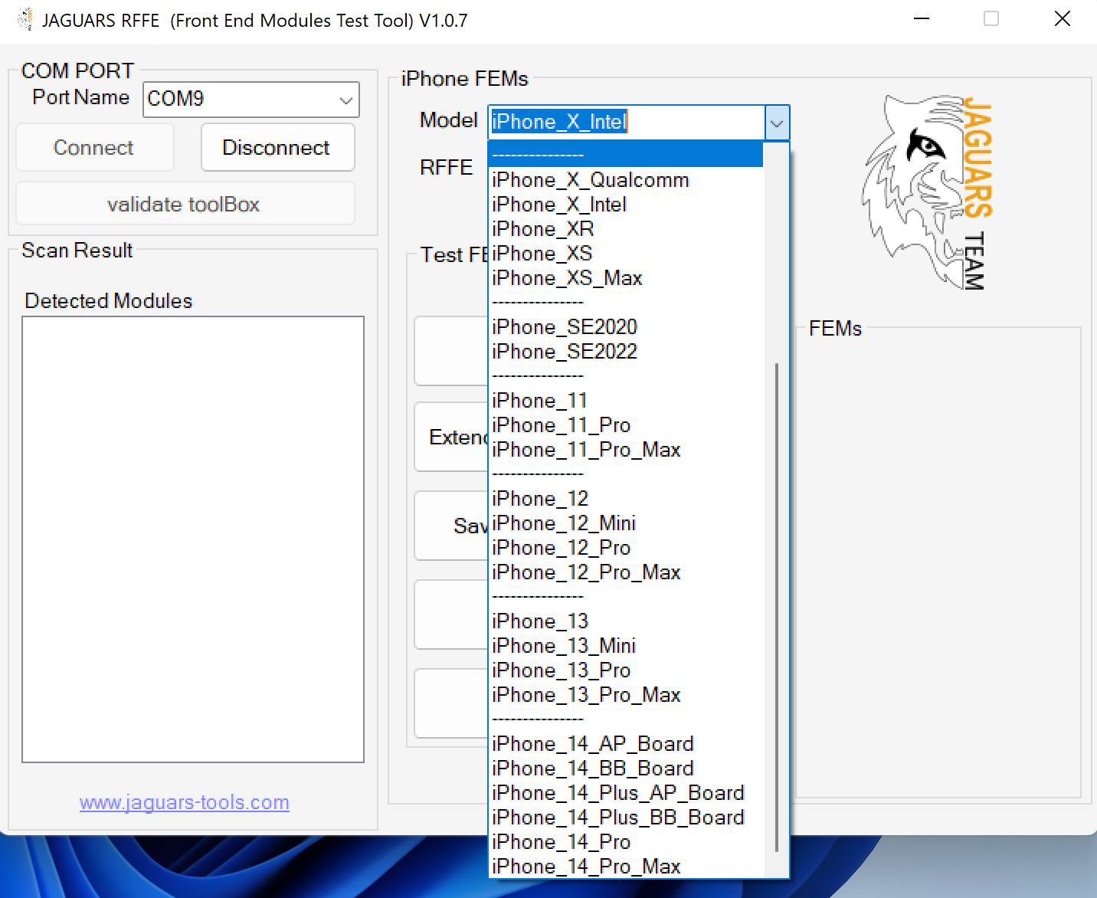Choose iPhone_14_Plus_BB_Board entry
The width and height of the screenshot is (1097, 898).
627,818
